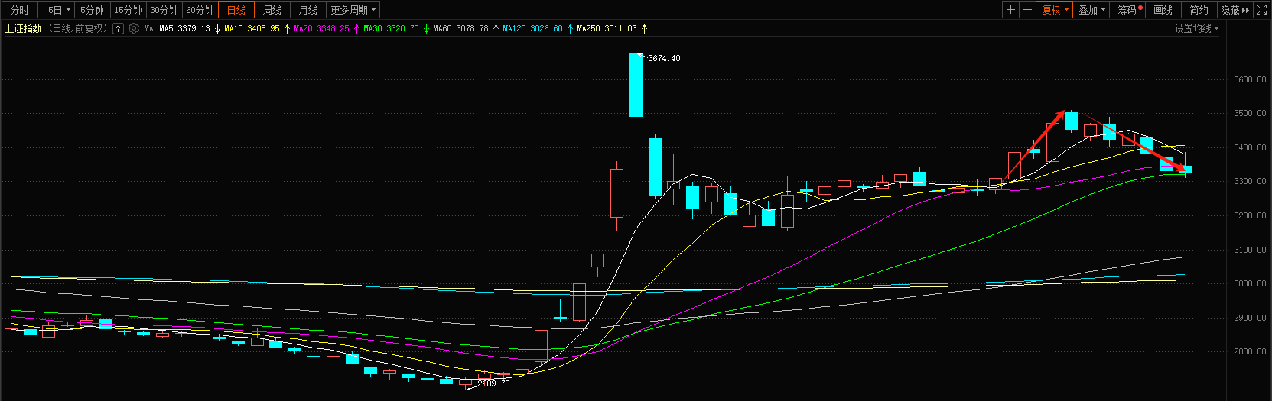Toggle the 筹码 chip distribution panel

click(1128, 10)
